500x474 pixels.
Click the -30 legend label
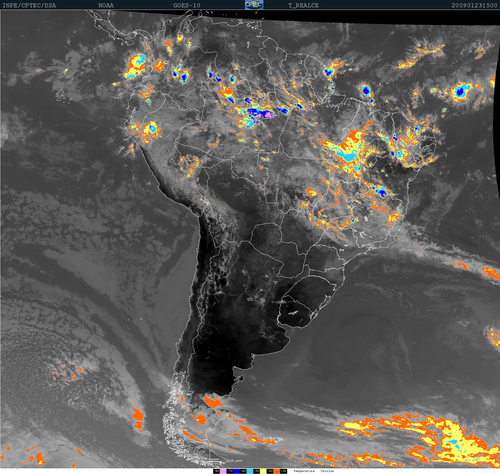point(283,471)
